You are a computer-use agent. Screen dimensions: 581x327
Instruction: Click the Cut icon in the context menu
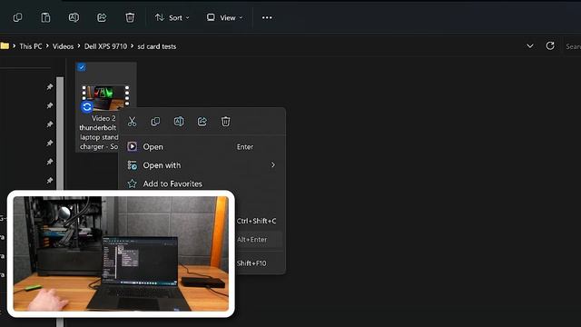tap(132, 121)
